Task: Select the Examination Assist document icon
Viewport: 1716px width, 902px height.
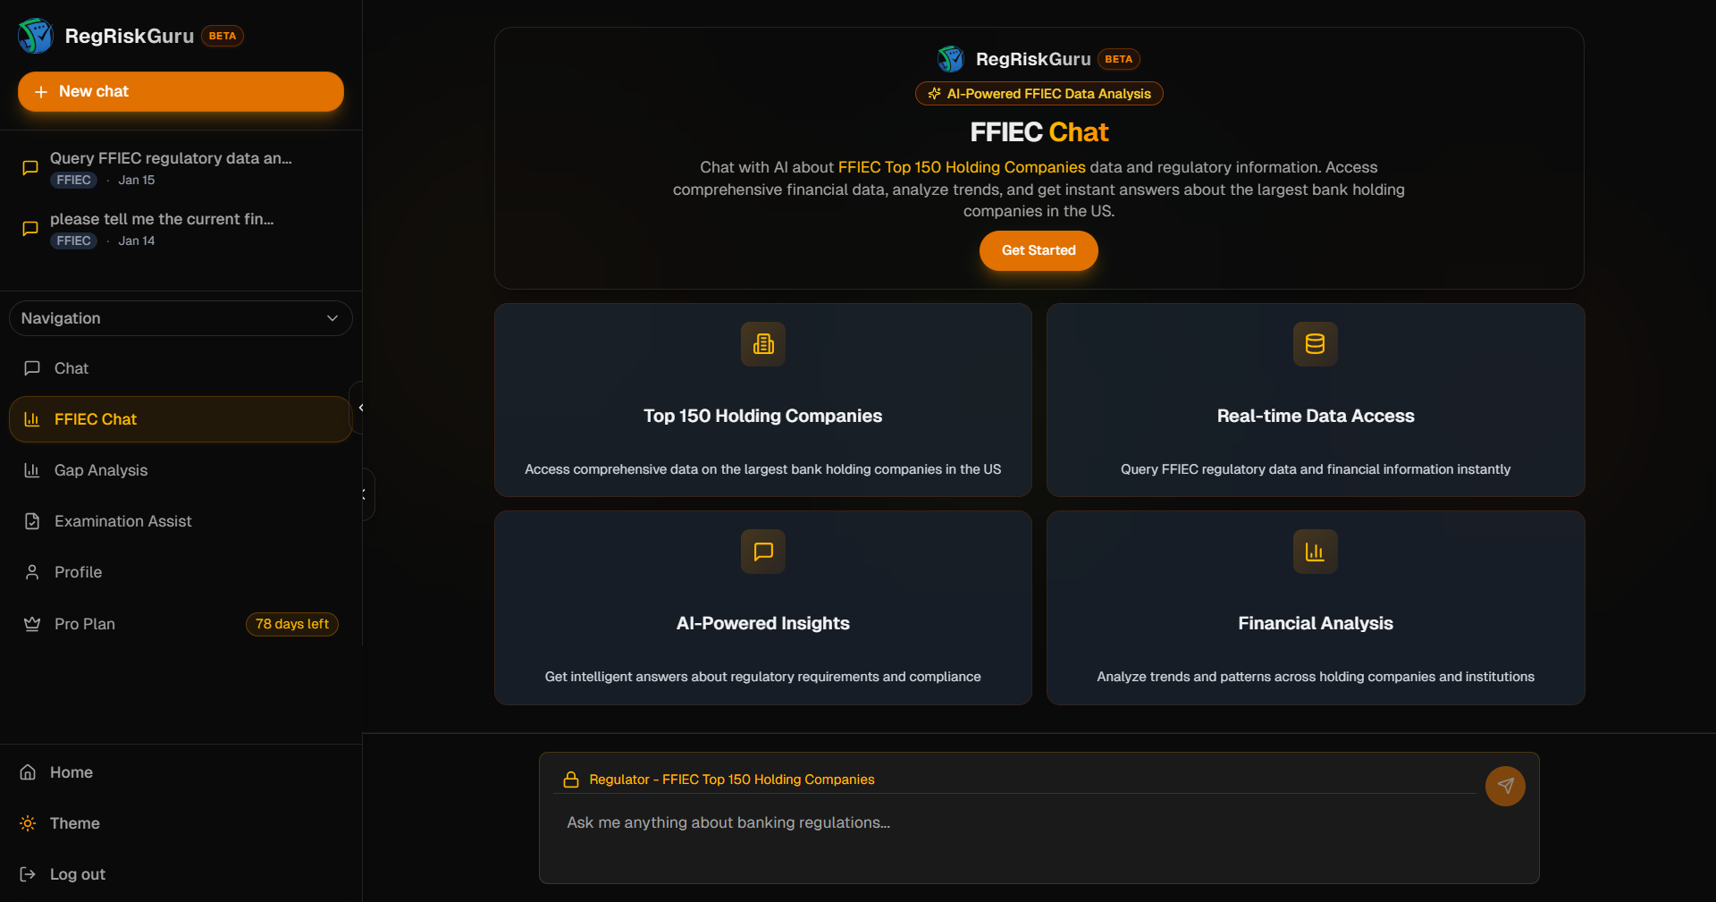Action: point(32,521)
